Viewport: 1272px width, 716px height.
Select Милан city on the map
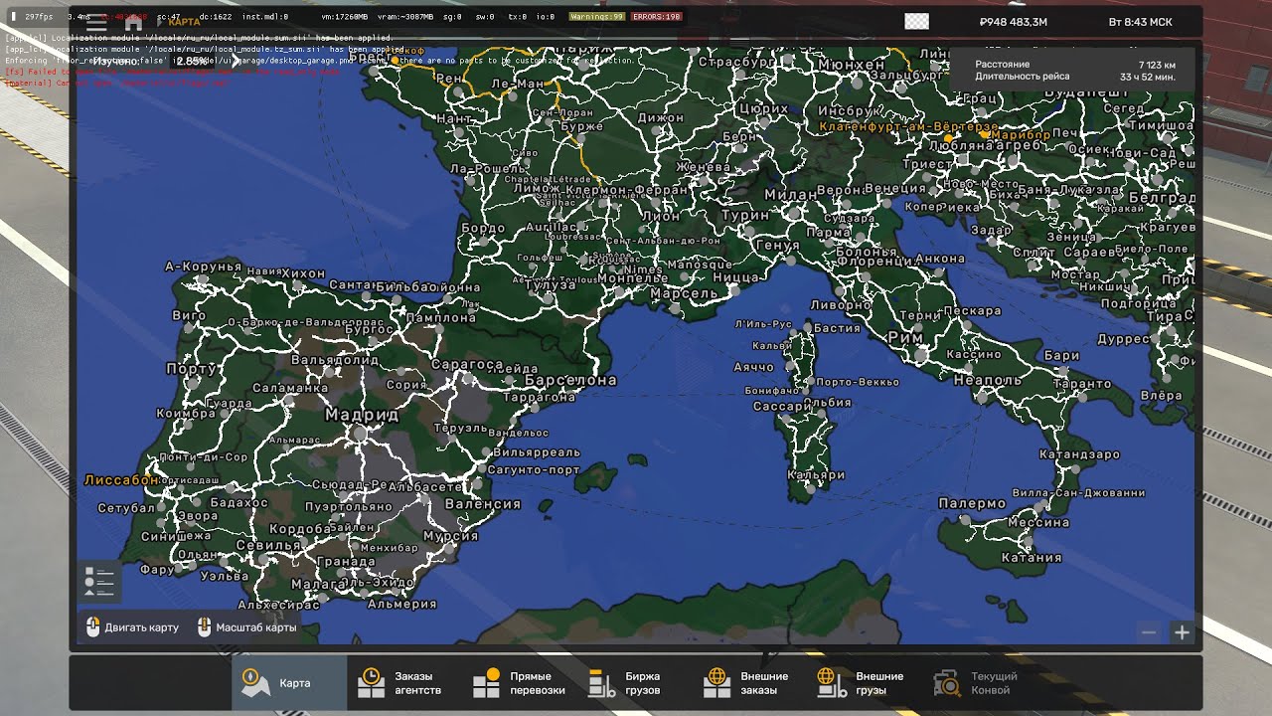[x=791, y=195]
